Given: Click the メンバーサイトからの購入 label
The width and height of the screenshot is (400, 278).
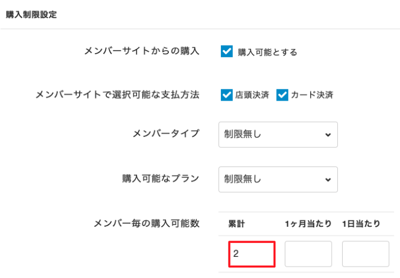Looking at the screenshot, I should [x=142, y=51].
